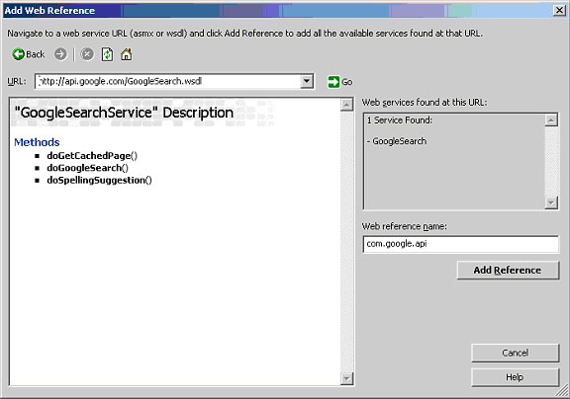Click the green Go arrow icon
Viewport: 570px width, 399px height.
(x=333, y=82)
